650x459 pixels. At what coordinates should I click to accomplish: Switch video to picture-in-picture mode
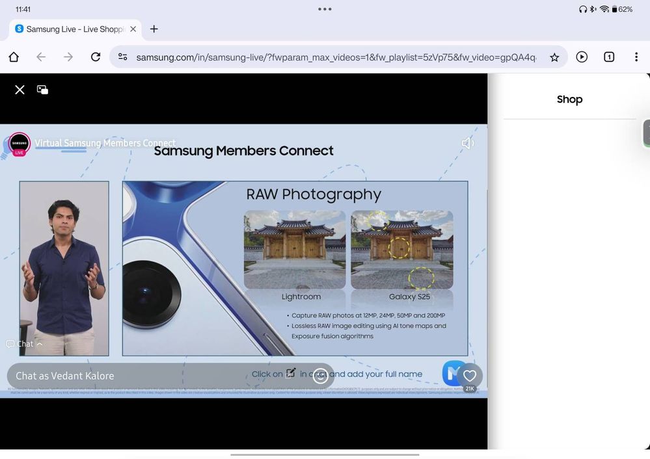point(42,90)
